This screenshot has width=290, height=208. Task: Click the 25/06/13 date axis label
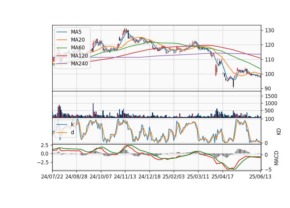point(260,177)
